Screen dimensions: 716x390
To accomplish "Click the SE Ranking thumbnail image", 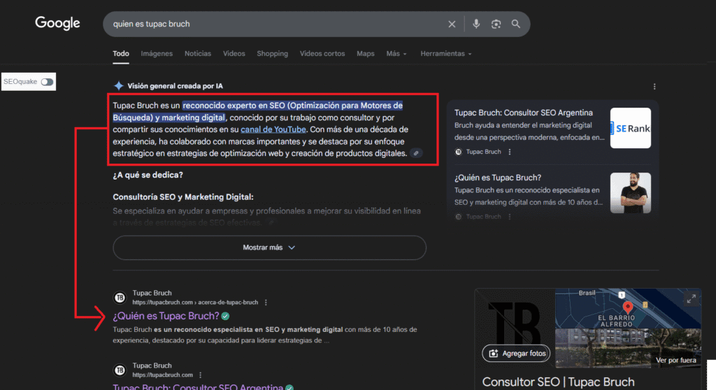I will 631,128.
